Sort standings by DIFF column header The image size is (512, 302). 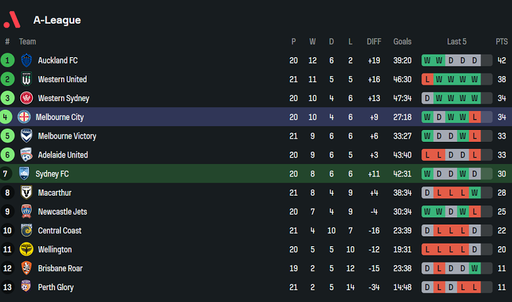(373, 41)
